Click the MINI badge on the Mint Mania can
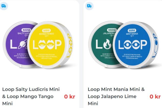Image resolution: width=162 pixels, height=108 pixels. click(132, 31)
